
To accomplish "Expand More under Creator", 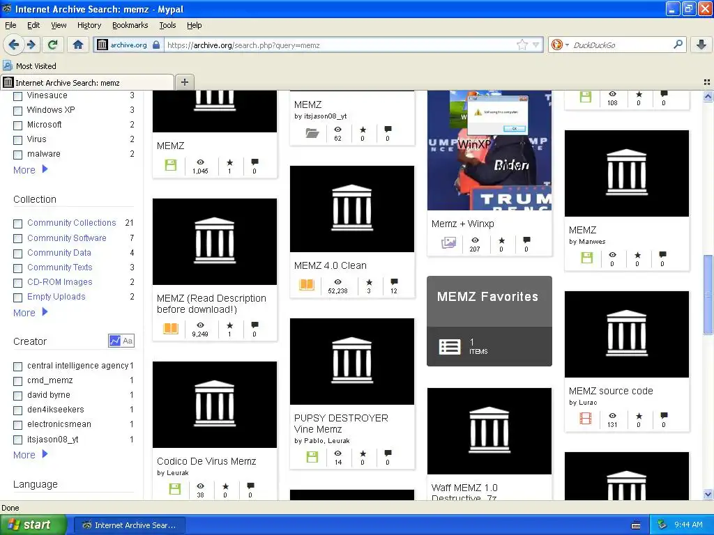I will pos(31,454).
